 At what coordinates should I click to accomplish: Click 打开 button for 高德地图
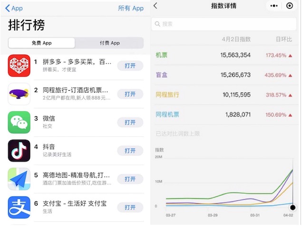pyautogui.click(x=130, y=179)
